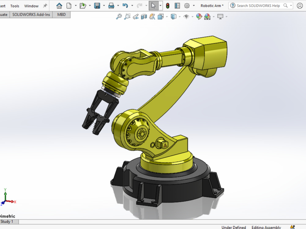The height and width of the screenshot is (229, 306).
Task: Expand the Undo history dropdown arrow
Action: (132, 5)
